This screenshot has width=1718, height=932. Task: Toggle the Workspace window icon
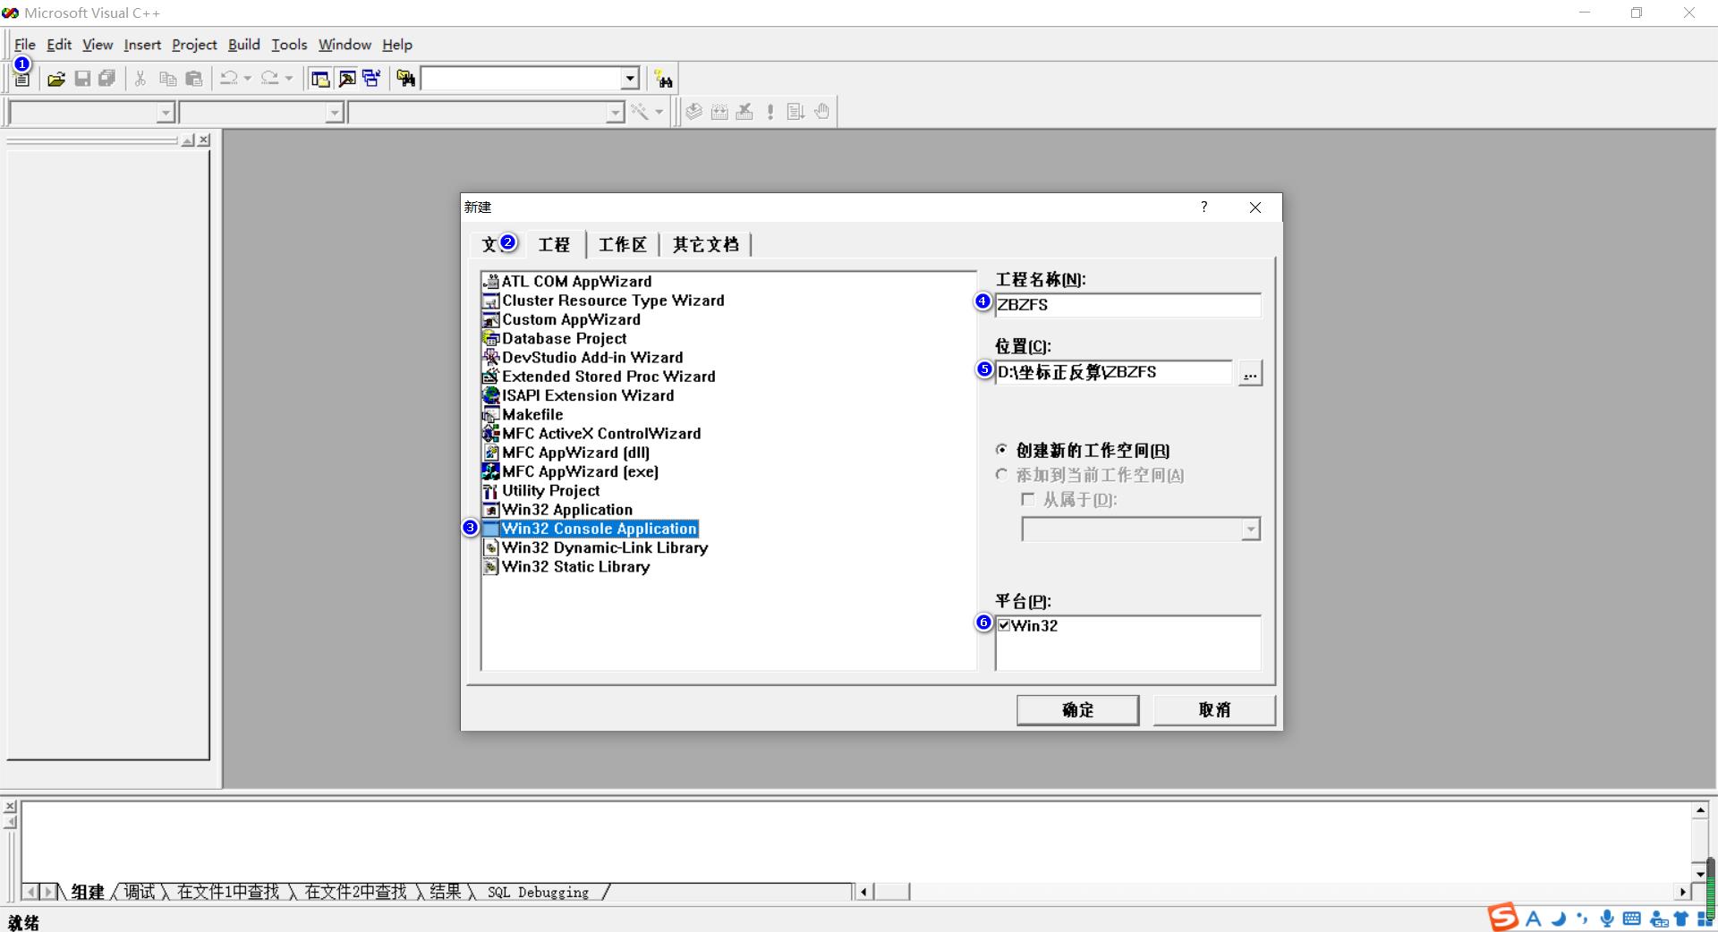(x=319, y=80)
